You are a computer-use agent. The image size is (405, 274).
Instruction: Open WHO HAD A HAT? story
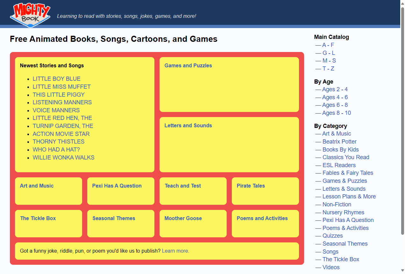(56, 150)
